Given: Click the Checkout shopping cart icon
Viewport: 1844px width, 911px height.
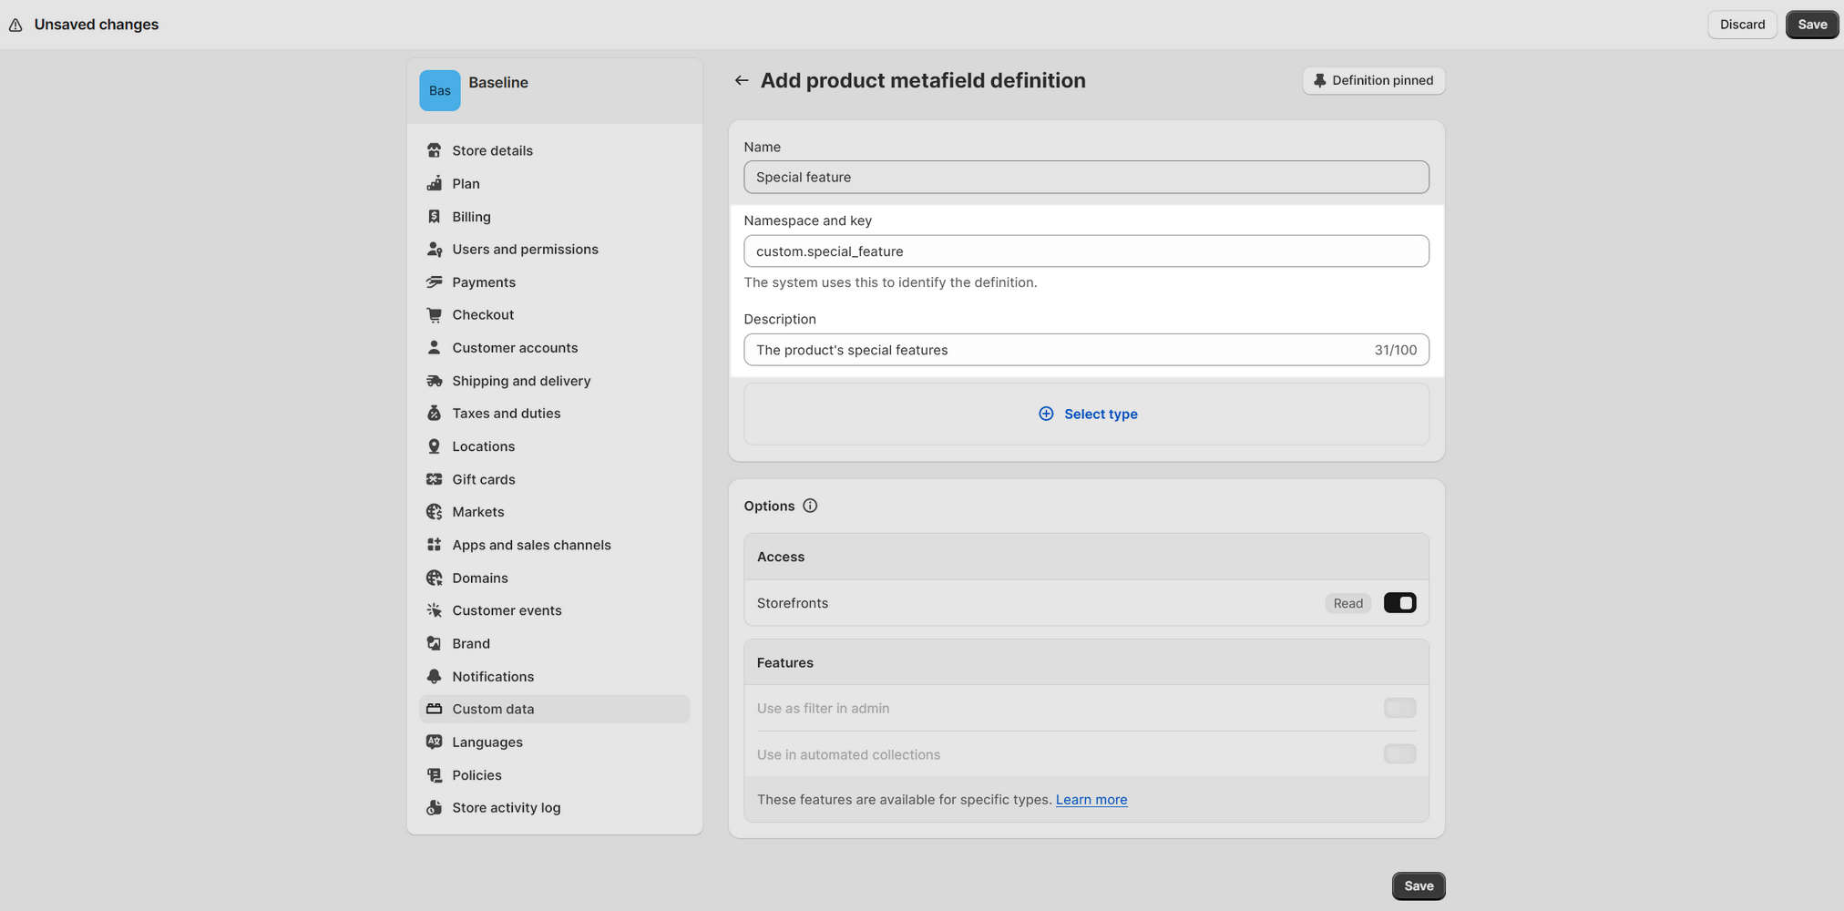Looking at the screenshot, I should tap(435, 314).
